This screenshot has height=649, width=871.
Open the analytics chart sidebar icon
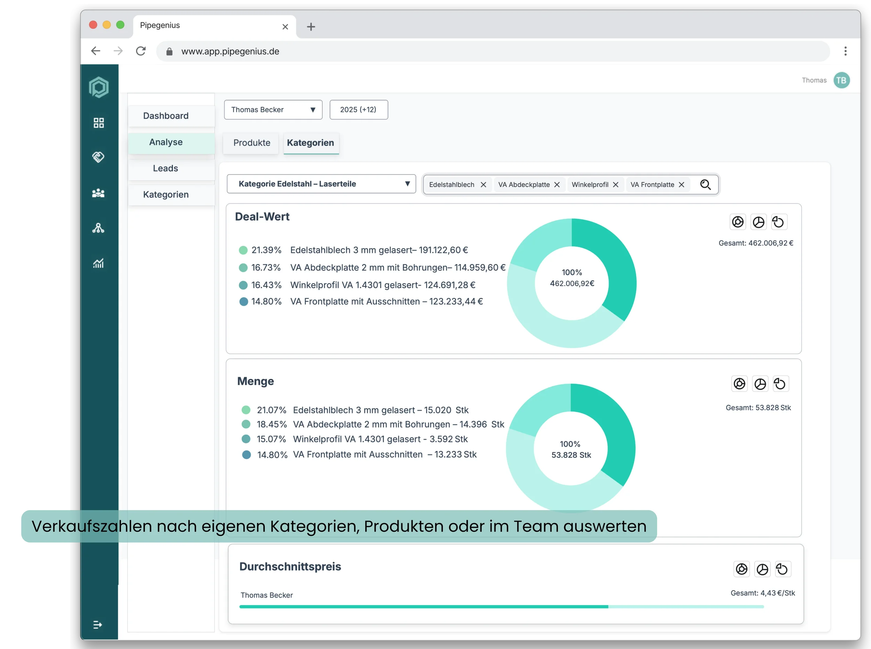pyautogui.click(x=98, y=263)
